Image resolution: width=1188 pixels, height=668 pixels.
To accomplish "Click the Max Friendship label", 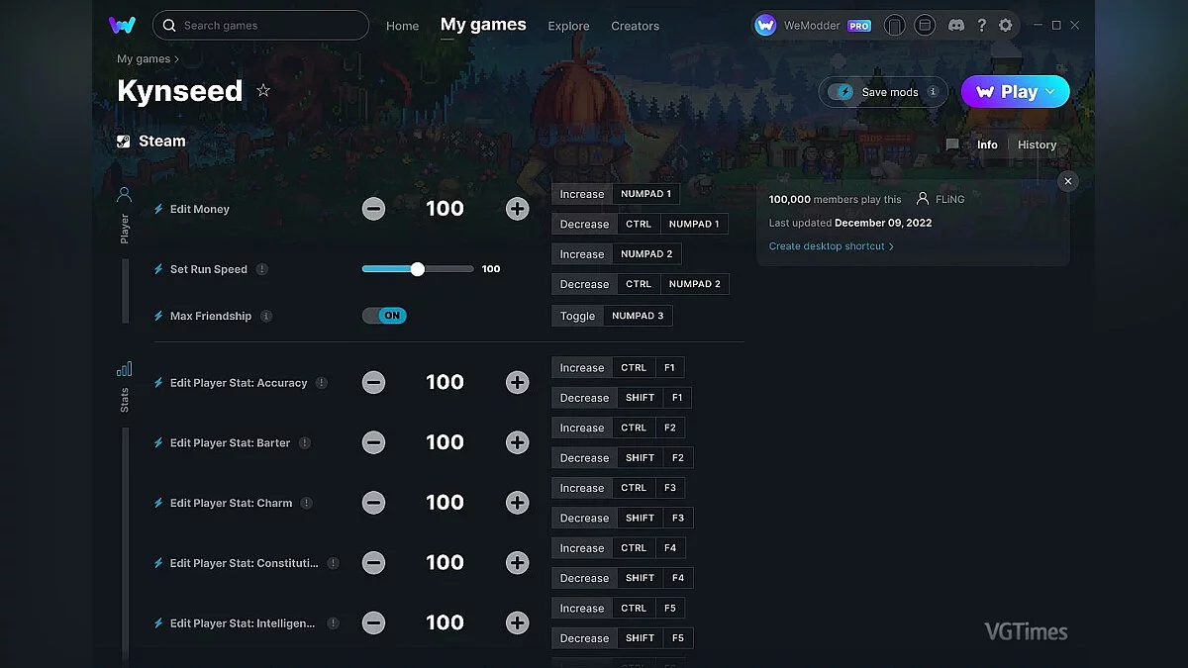I will pos(211,316).
